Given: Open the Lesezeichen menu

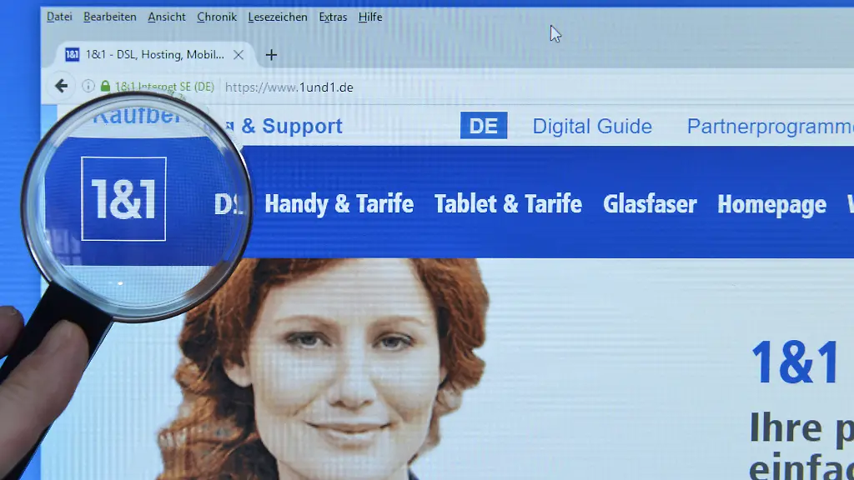Looking at the screenshot, I should pyautogui.click(x=278, y=17).
